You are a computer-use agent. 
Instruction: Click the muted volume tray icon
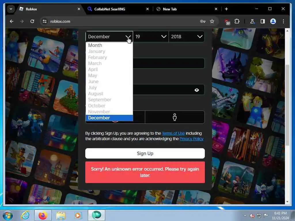pos(252,216)
